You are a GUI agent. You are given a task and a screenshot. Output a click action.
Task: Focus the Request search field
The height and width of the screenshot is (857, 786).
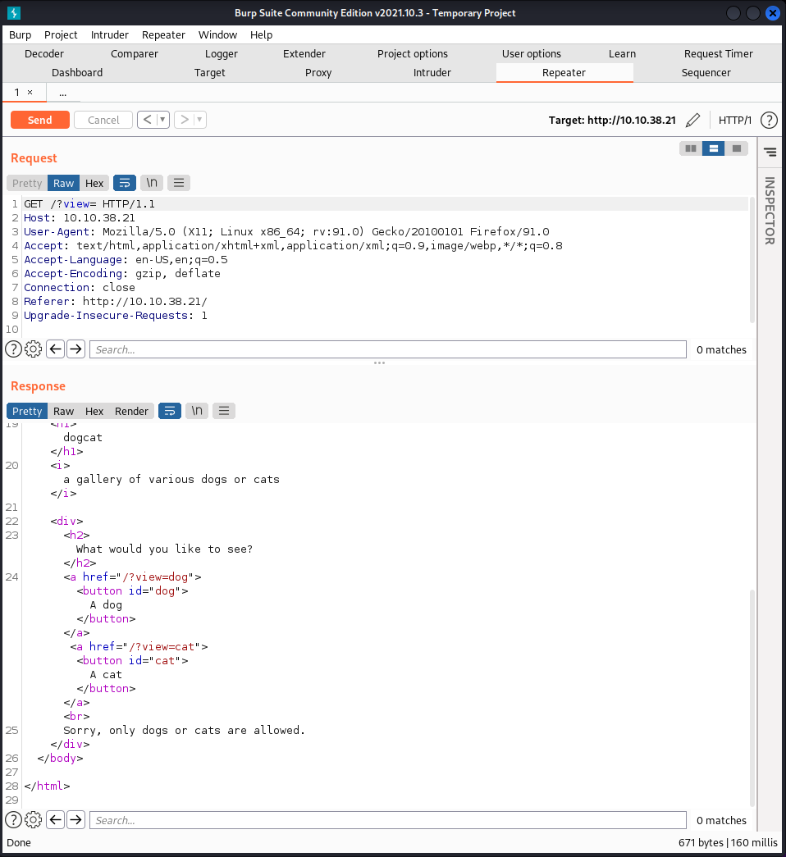388,349
